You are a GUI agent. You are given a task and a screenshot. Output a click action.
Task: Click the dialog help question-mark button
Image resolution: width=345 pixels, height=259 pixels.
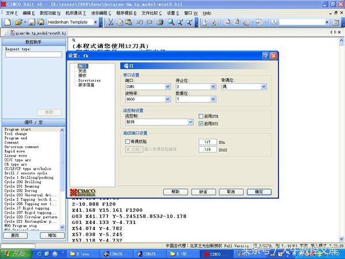[x=266, y=56]
